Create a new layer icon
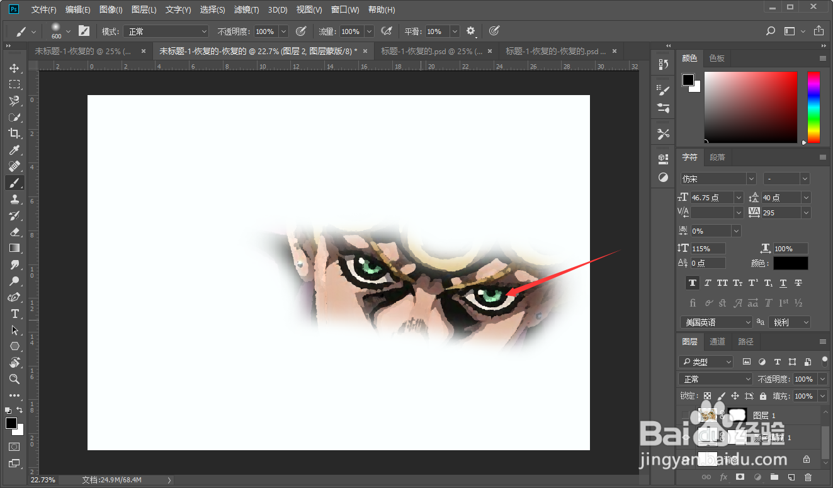The width and height of the screenshot is (833, 488). 791,477
